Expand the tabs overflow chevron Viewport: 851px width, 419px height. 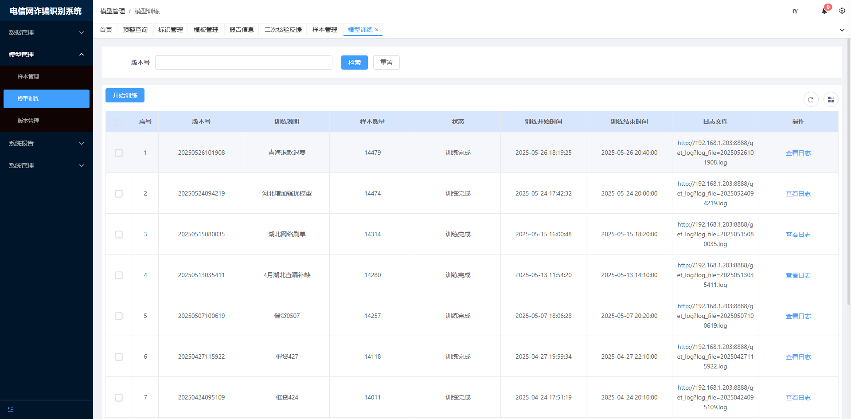click(842, 30)
